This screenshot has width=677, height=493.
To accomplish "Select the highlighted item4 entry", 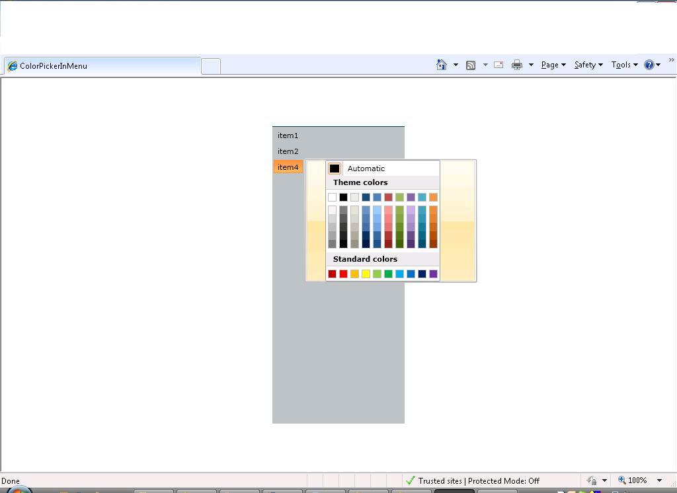I will (x=288, y=167).
